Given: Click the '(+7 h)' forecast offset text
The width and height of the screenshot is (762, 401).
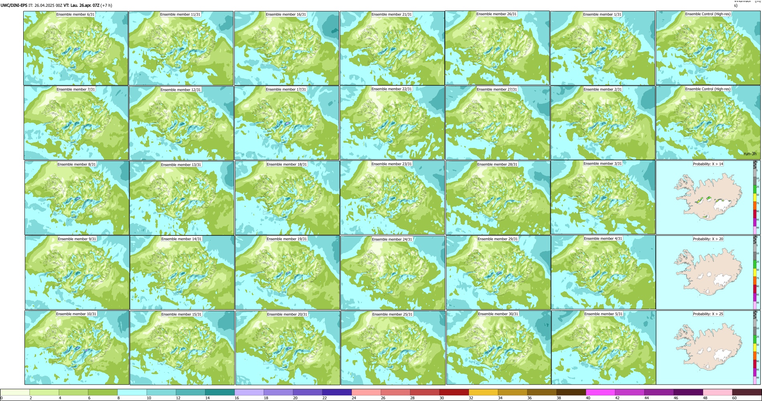Looking at the screenshot, I should tap(106, 6).
